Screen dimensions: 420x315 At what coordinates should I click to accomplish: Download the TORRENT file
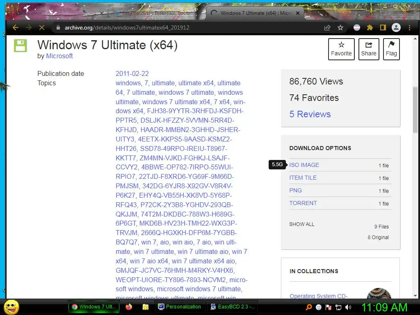303,203
